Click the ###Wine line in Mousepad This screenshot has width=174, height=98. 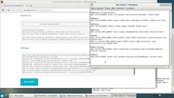tap(94, 55)
